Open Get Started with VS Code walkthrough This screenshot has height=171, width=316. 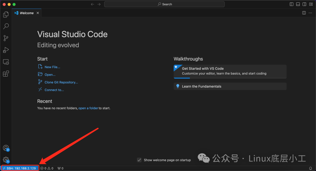point(230,71)
